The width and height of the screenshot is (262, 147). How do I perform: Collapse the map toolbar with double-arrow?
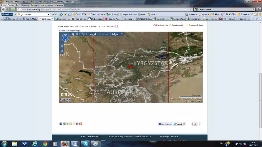(122, 34)
